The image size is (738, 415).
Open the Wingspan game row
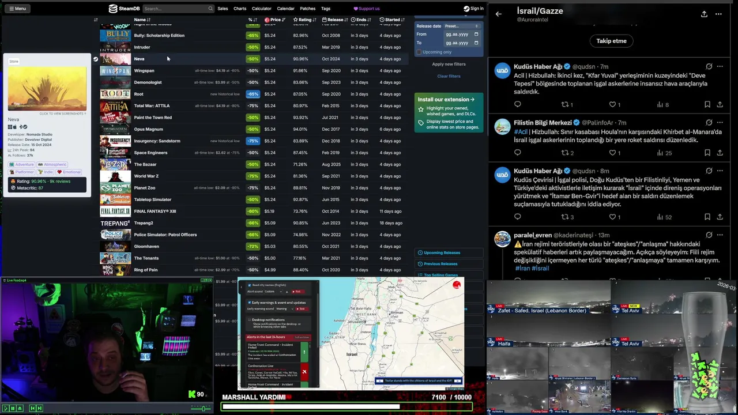pyautogui.click(x=254, y=70)
